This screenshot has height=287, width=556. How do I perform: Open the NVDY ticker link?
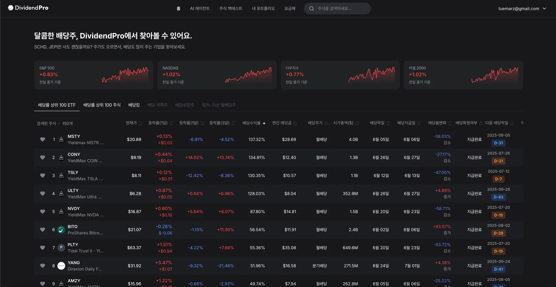74,209
